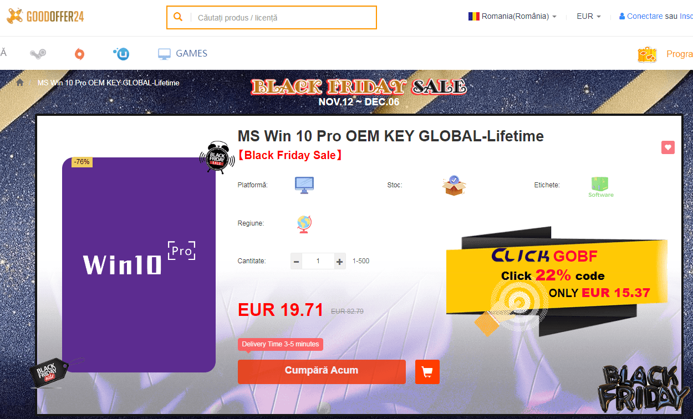Increase quantity with plus button
The height and width of the screenshot is (419, 693).
[340, 261]
